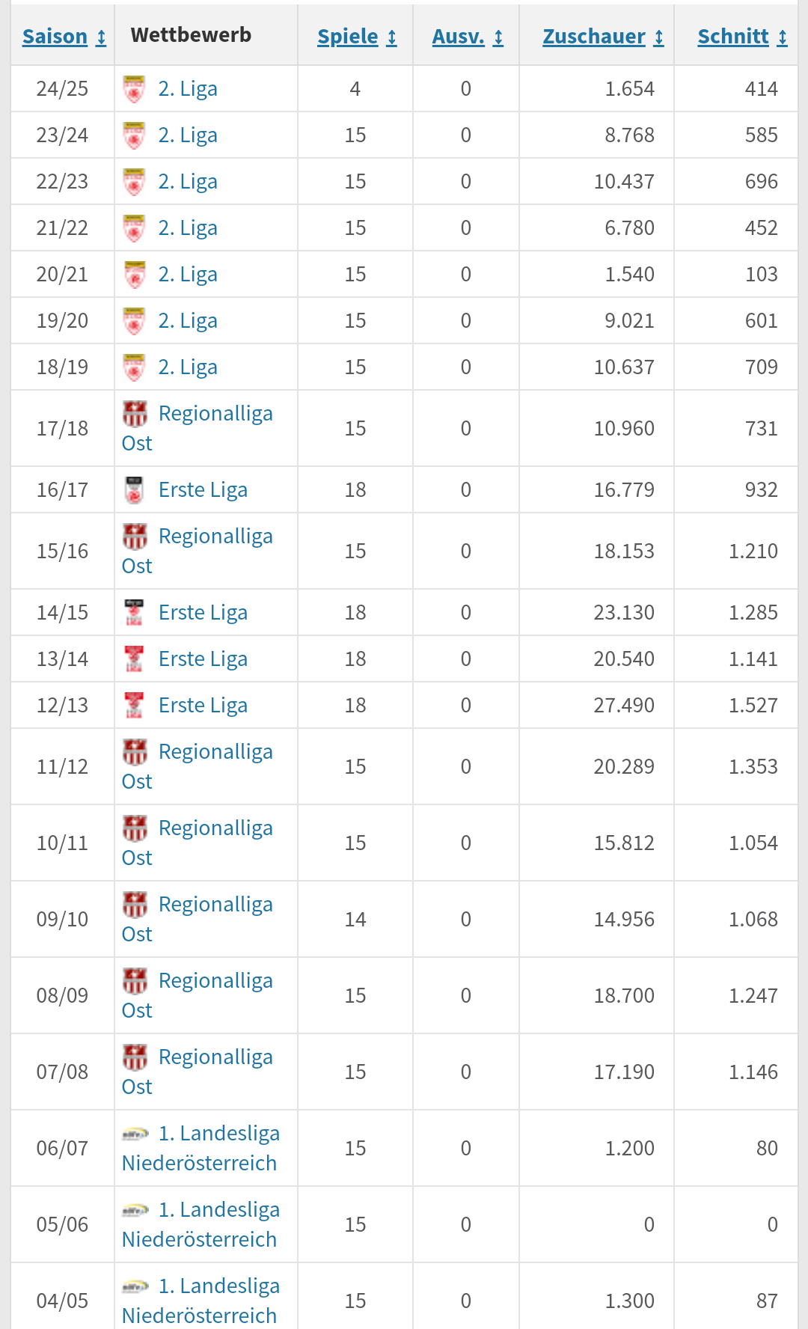808x1329 pixels.
Task: Click the Erste Liga logo in the 16/17 row
Action: [135, 490]
